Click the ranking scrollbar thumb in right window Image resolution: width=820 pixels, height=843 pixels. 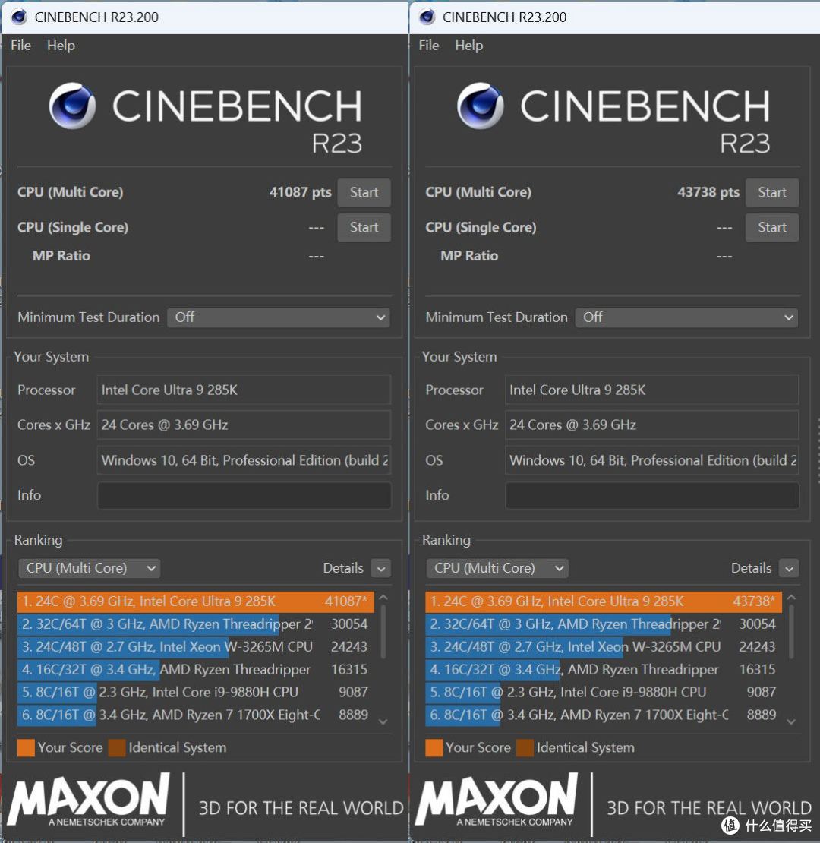point(791,632)
